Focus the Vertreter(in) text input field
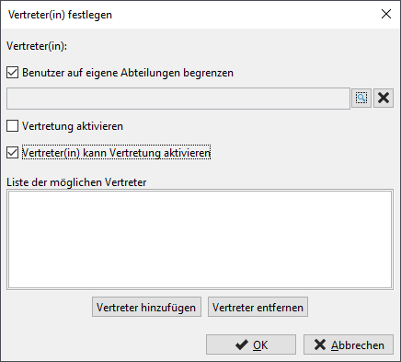This screenshot has height=362, width=401. click(178, 99)
